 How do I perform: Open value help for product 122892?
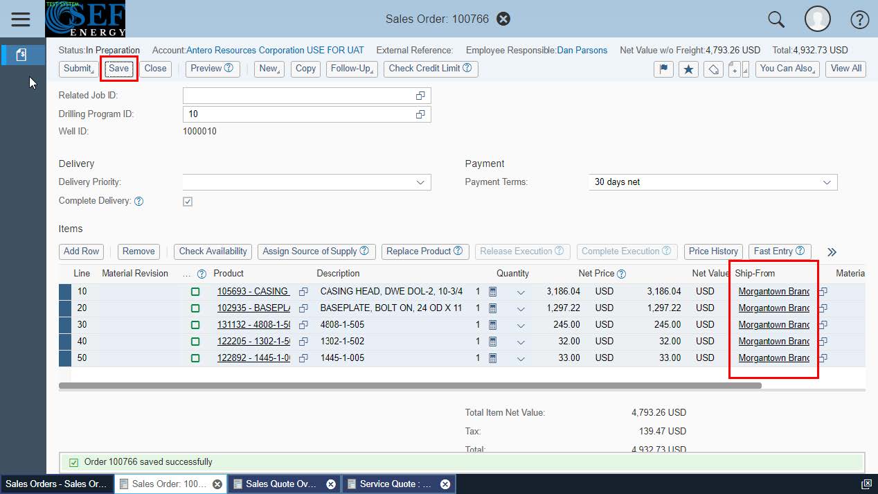coord(303,358)
